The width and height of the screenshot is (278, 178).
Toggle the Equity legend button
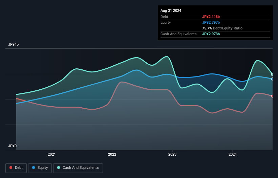[40, 168]
